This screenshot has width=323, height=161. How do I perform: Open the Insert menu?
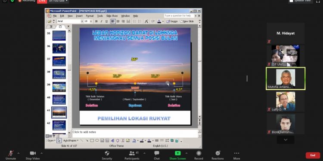click(79, 16)
